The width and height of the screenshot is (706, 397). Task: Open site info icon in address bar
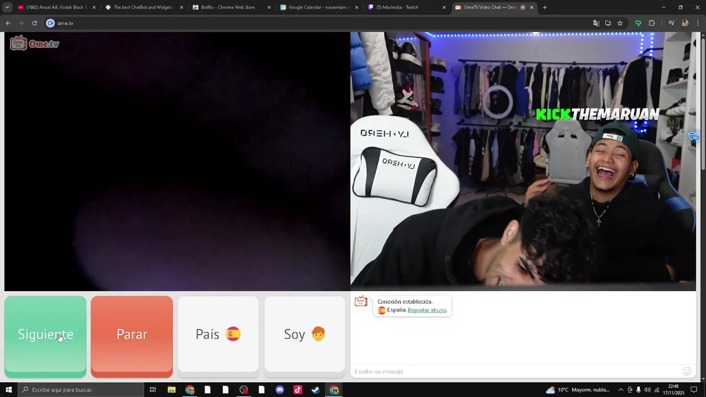pyautogui.click(x=50, y=23)
